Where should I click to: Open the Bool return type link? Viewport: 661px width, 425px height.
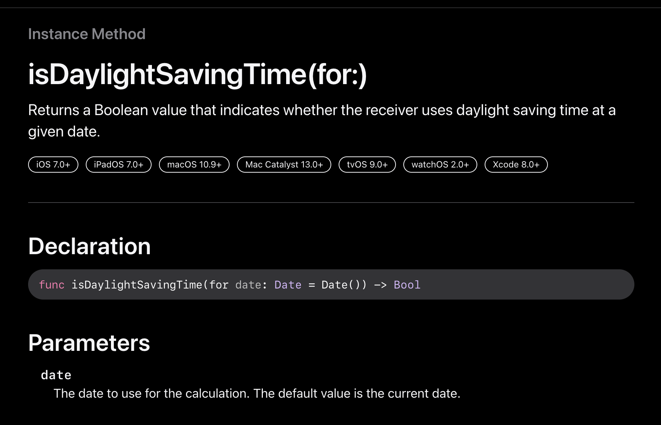407,285
